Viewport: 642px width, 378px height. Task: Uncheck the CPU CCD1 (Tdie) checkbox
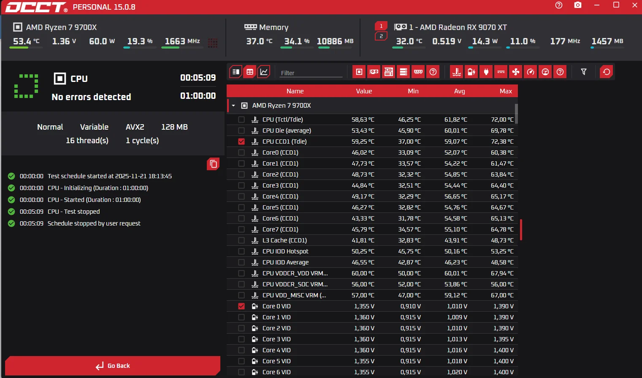(241, 141)
